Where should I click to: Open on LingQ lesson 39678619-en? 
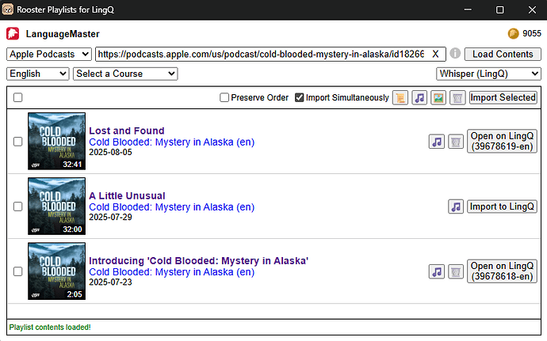[502, 141]
